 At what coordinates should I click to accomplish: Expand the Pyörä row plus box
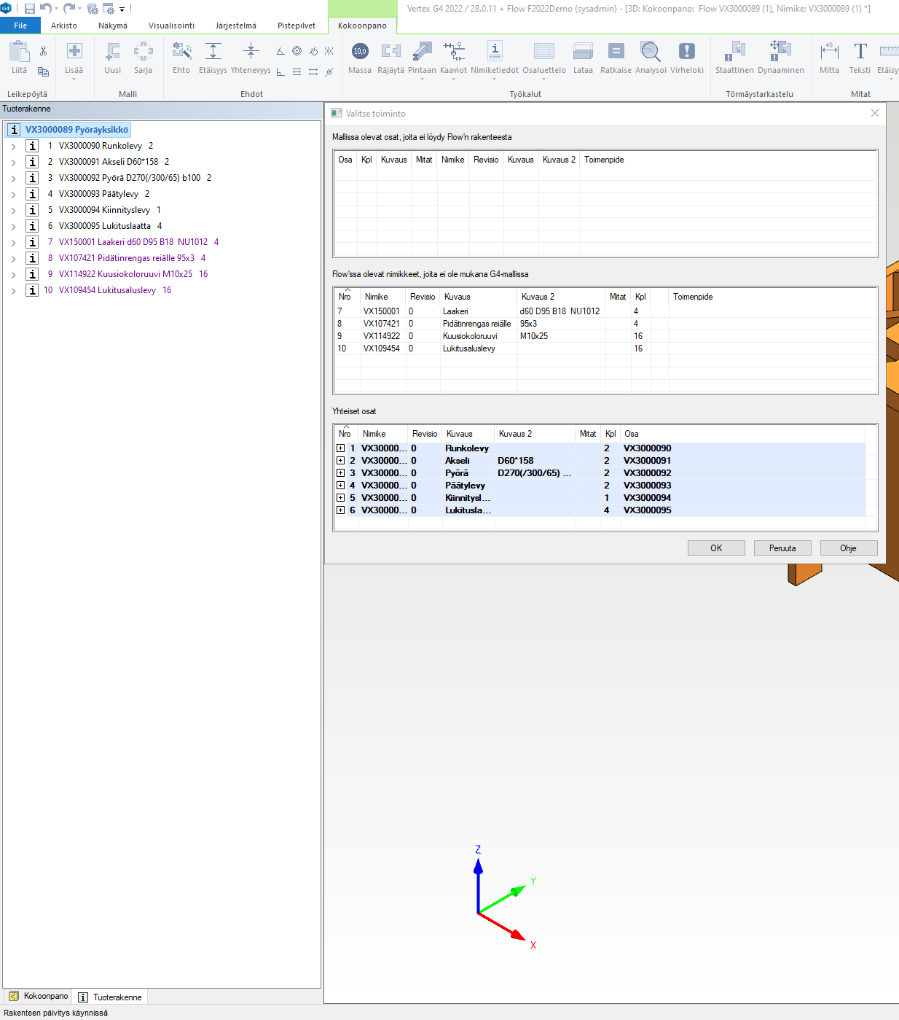(x=340, y=473)
